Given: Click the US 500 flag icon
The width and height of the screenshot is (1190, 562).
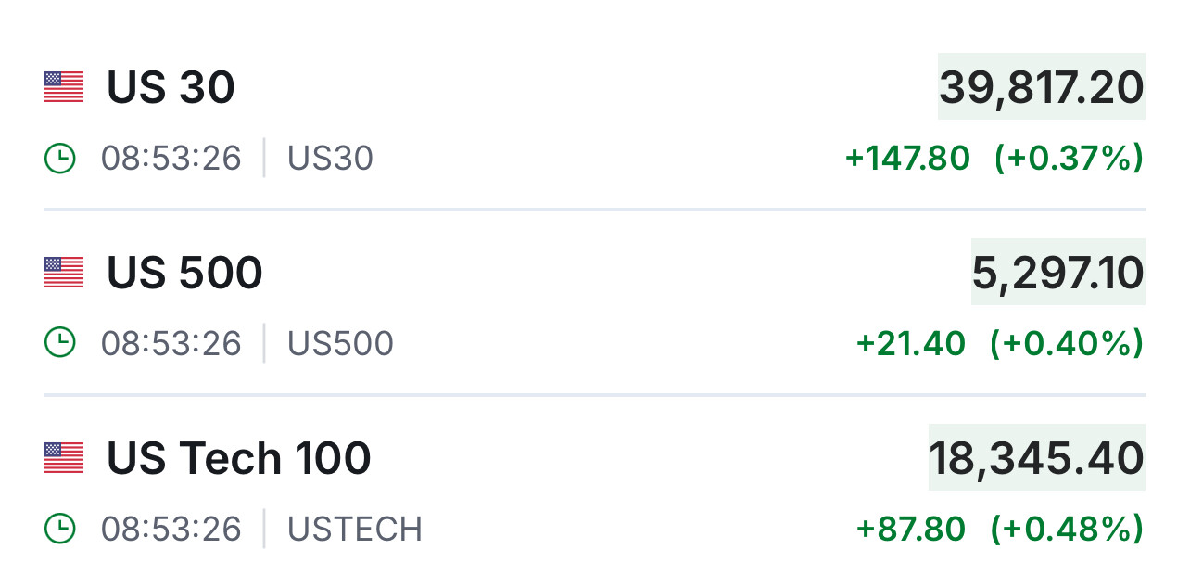Looking at the screenshot, I should coord(64,273).
